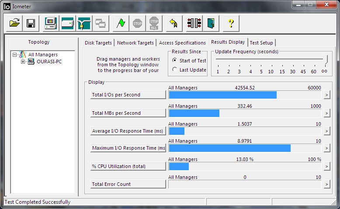Click Average I/O Response Time button
This screenshot has height=209, width=340.
[128, 131]
